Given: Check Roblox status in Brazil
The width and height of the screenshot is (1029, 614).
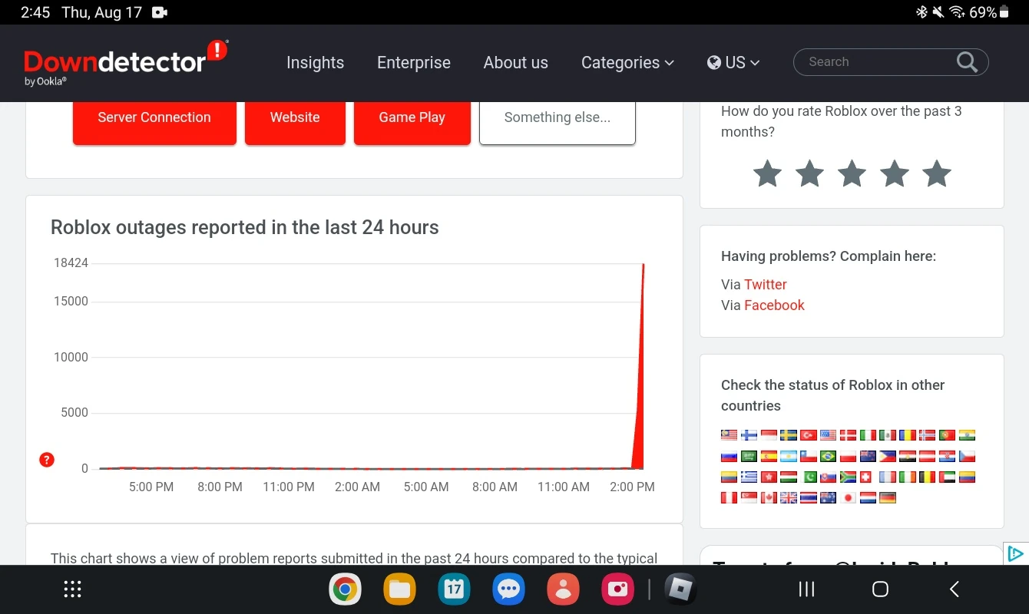Looking at the screenshot, I should point(827,455).
